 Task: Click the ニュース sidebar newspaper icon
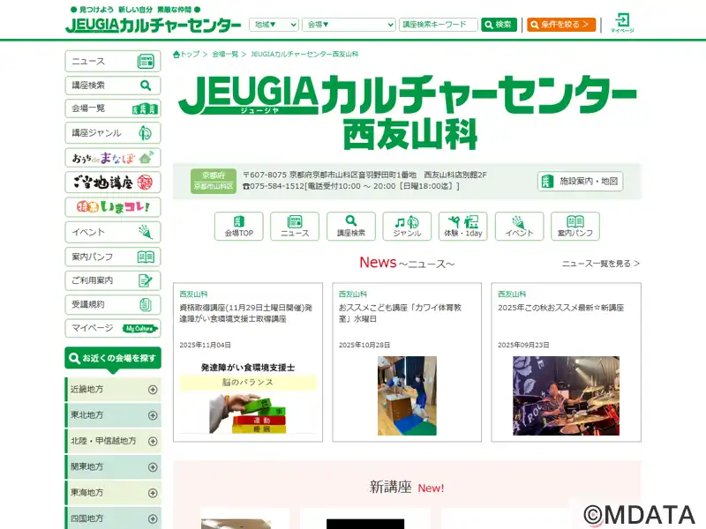point(146,61)
